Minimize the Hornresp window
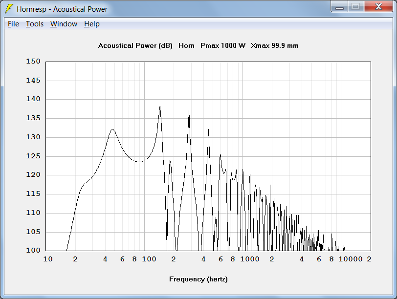The image size is (397, 299). coord(339,7)
